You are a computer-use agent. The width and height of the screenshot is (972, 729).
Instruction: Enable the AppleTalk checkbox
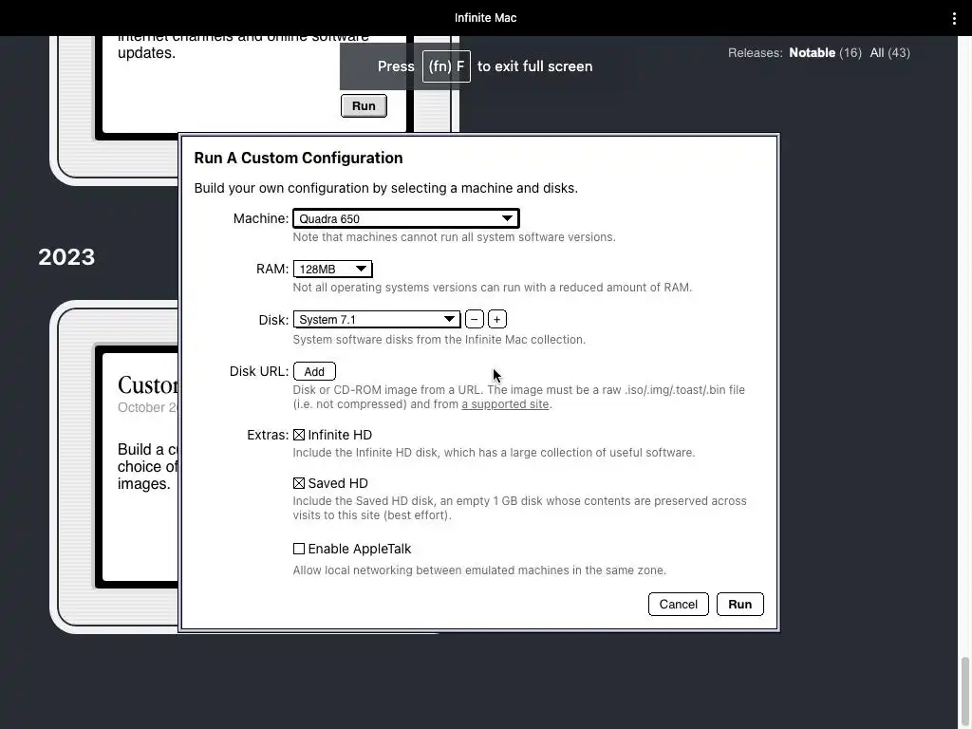click(299, 549)
